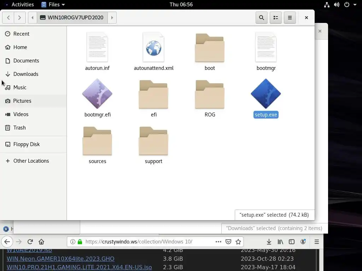Open the support folder
This screenshot has height=271, width=362.
tap(153, 141)
